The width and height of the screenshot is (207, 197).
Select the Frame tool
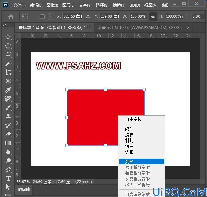click(8, 81)
